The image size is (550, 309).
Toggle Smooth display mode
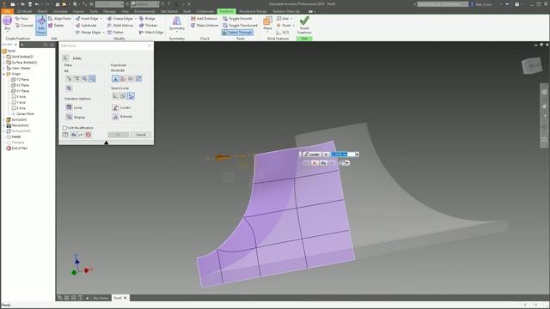pyautogui.click(x=237, y=18)
